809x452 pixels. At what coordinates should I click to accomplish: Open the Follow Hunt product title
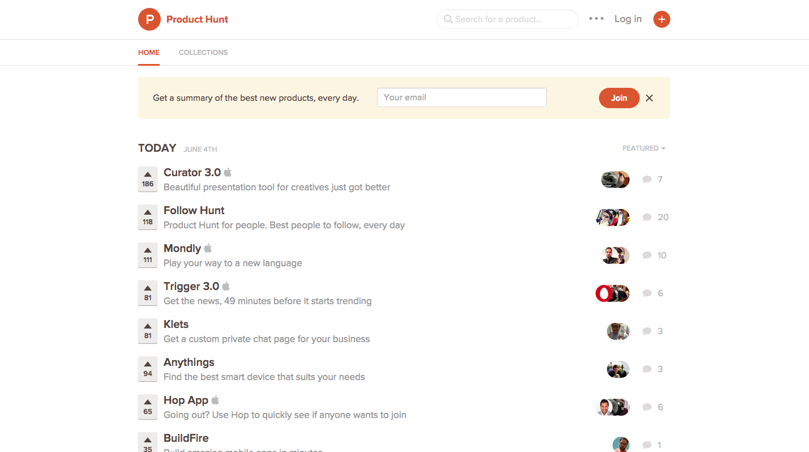(x=194, y=211)
